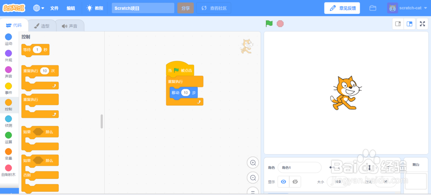Open the scratch-cat account menu
Viewport: 431px width, 195px height.
(406, 8)
